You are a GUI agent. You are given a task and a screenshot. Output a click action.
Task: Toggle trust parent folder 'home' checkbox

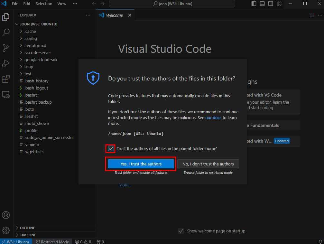tap(111, 148)
